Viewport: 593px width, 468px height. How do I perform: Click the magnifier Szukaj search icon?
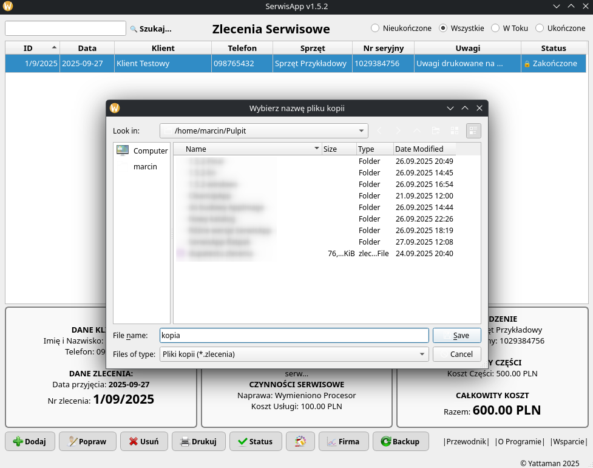click(134, 29)
